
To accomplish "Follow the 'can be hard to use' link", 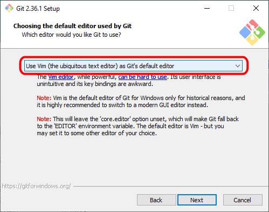I will click(142, 77).
